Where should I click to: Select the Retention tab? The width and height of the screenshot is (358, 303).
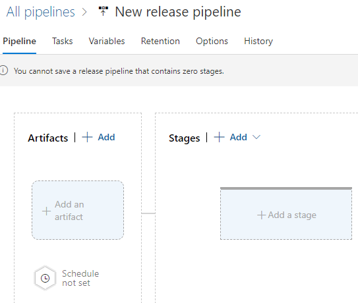point(160,41)
